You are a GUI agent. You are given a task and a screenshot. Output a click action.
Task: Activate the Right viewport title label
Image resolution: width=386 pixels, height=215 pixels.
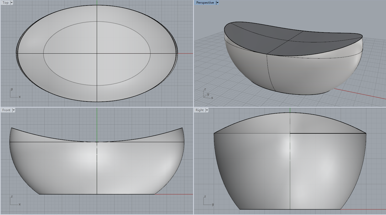pyautogui.click(x=199, y=110)
